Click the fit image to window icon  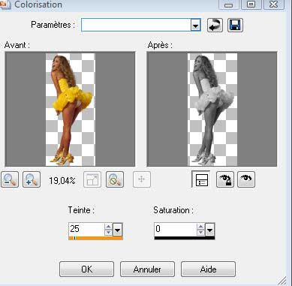[x=92, y=179]
